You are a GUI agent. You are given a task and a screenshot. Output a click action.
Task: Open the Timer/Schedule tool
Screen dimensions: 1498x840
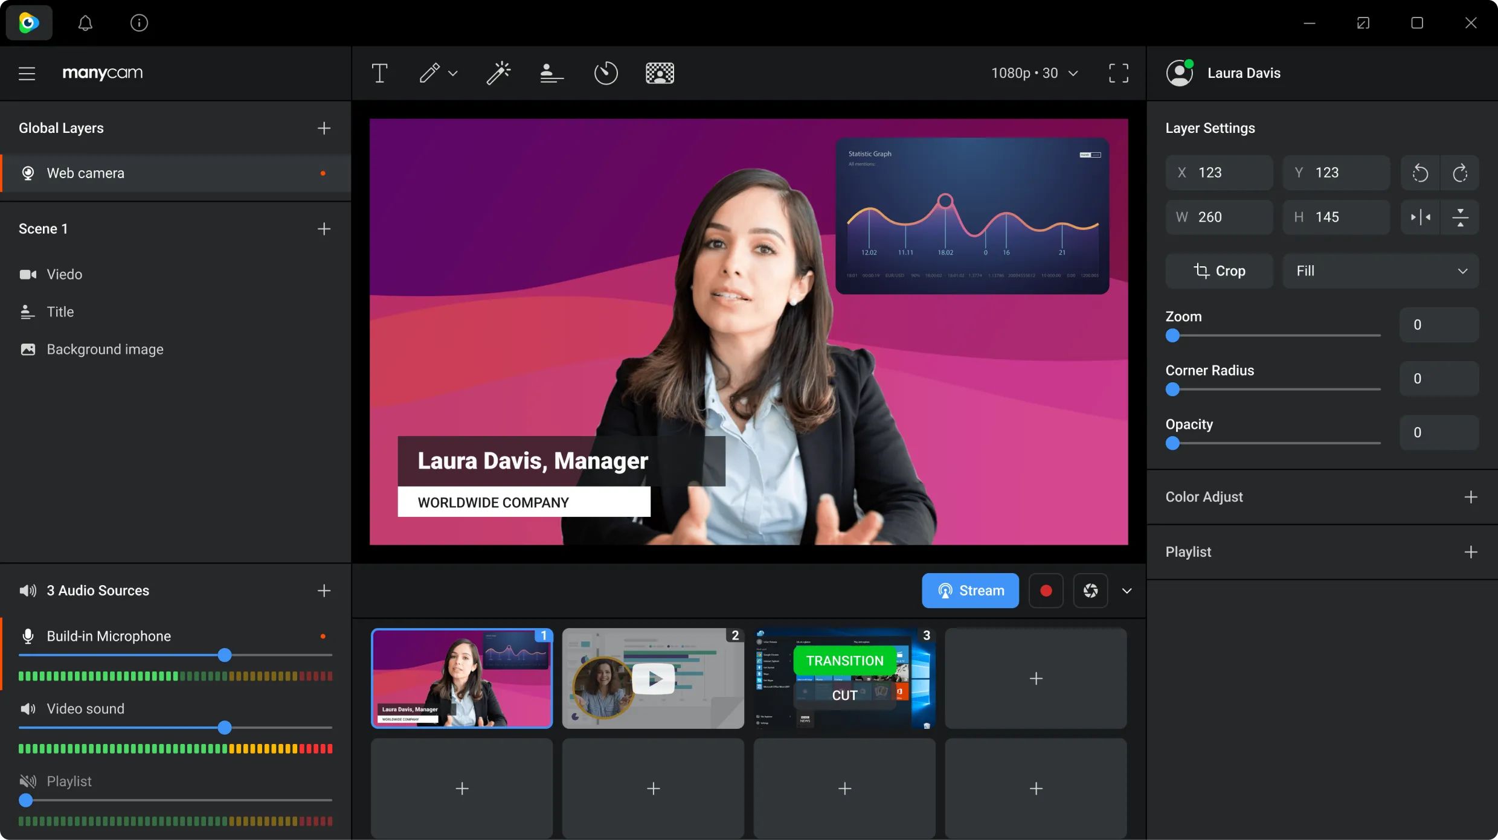[605, 73]
